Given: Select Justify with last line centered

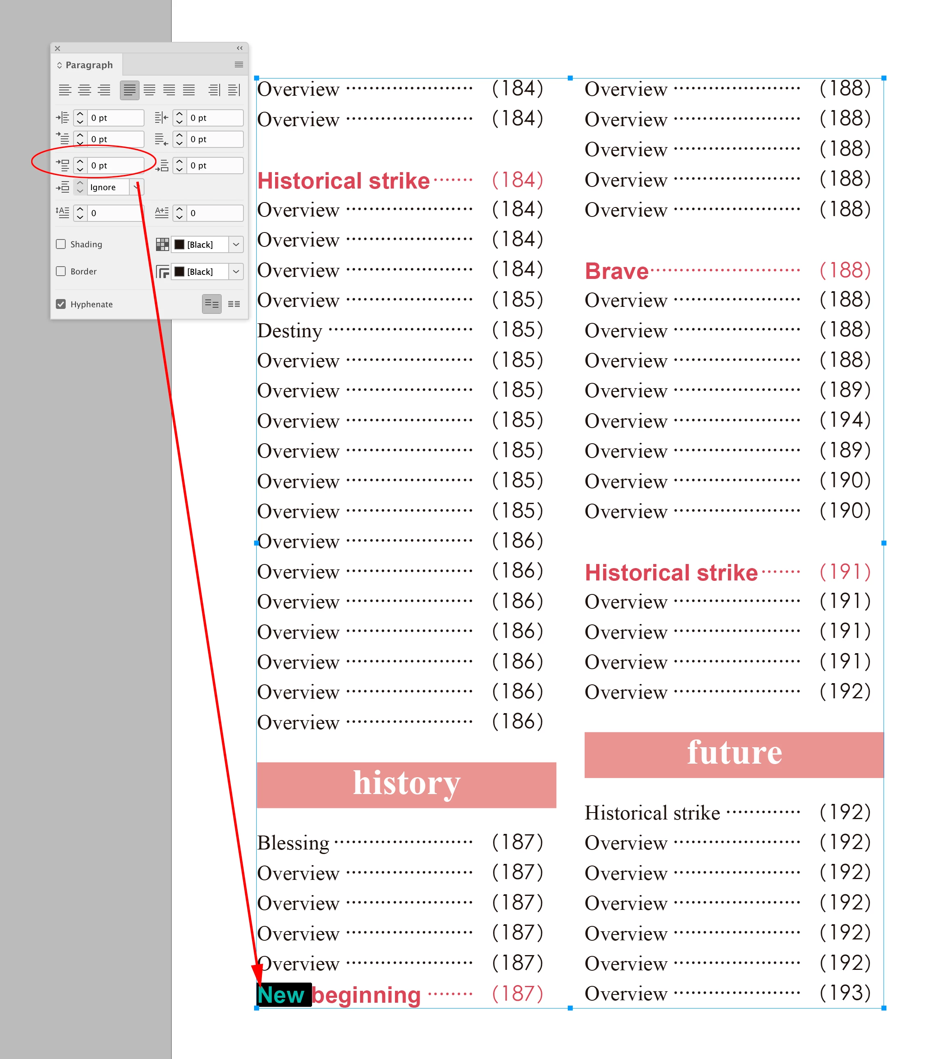Looking at the screenshot, I should click(150, 90).
